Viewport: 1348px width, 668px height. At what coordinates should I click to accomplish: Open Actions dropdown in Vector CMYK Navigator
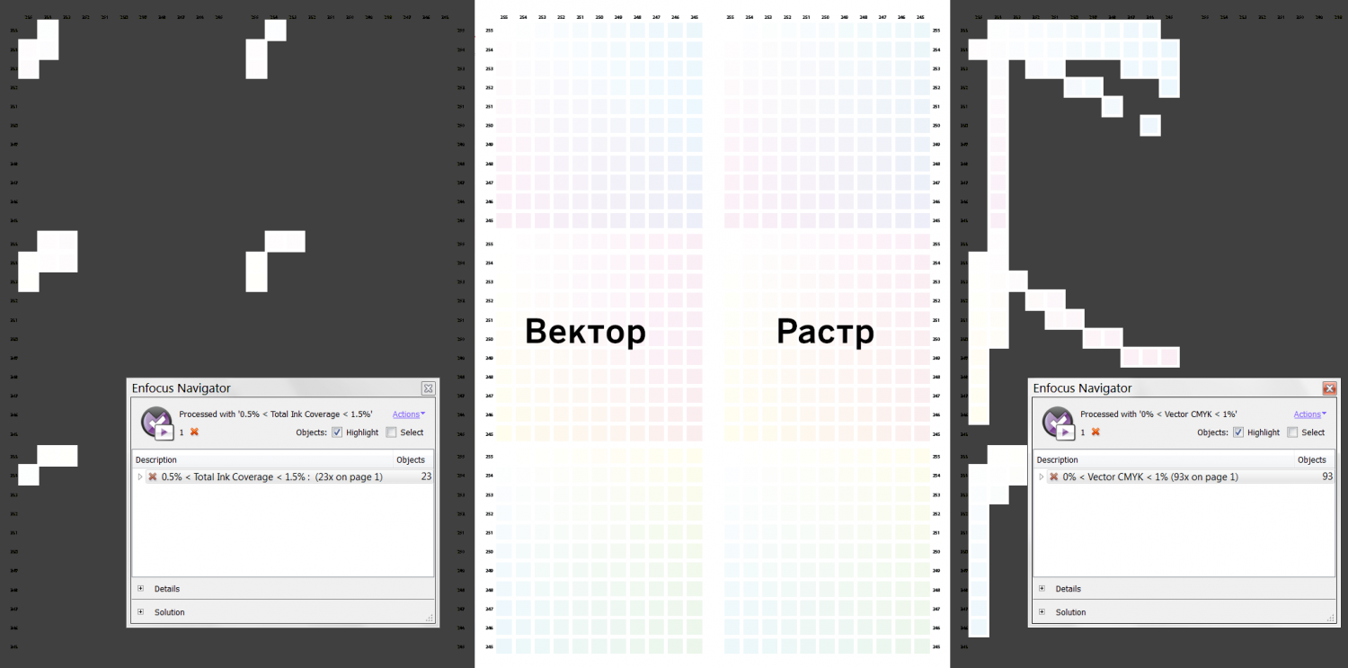pos(1310,414)
